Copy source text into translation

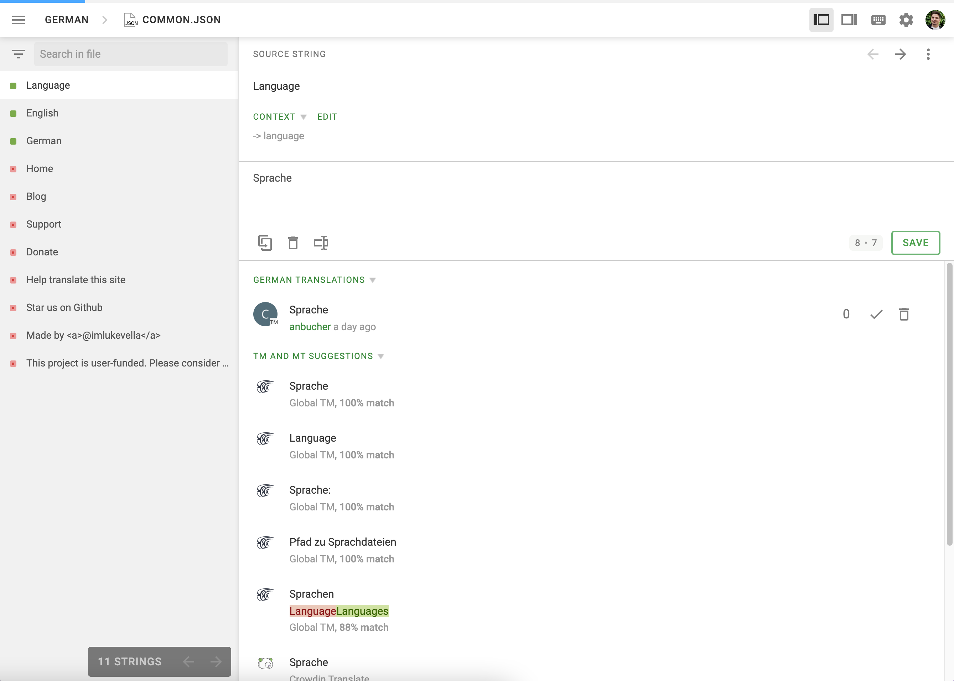tap(265, 243)
